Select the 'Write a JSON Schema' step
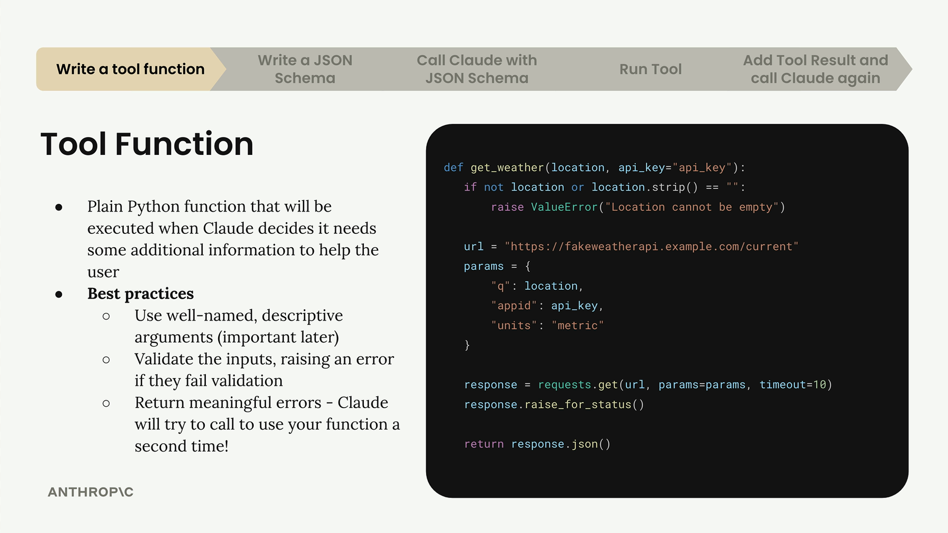948x533 pixels. point(305,69)
